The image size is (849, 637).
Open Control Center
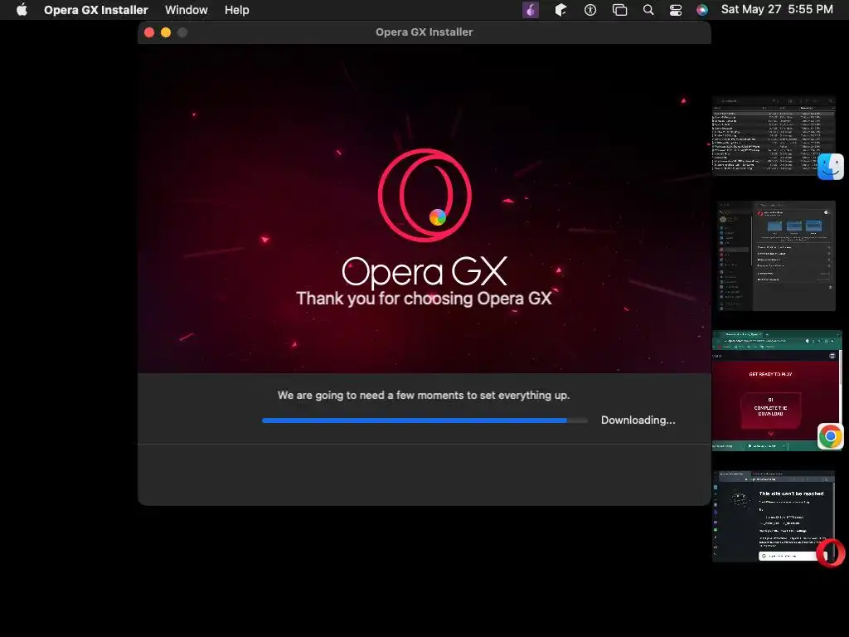[x=676, y=10]
